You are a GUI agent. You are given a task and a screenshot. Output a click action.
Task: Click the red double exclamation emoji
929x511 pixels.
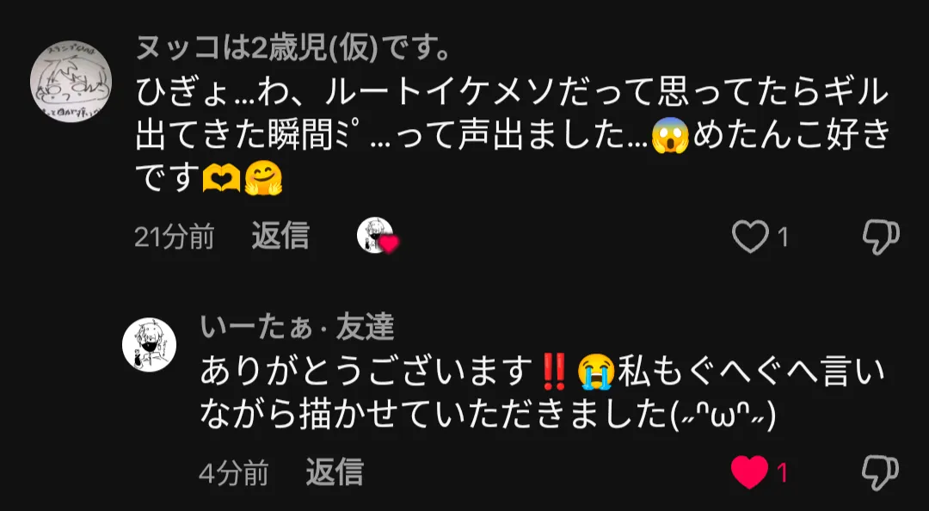[x=554, y=371]
